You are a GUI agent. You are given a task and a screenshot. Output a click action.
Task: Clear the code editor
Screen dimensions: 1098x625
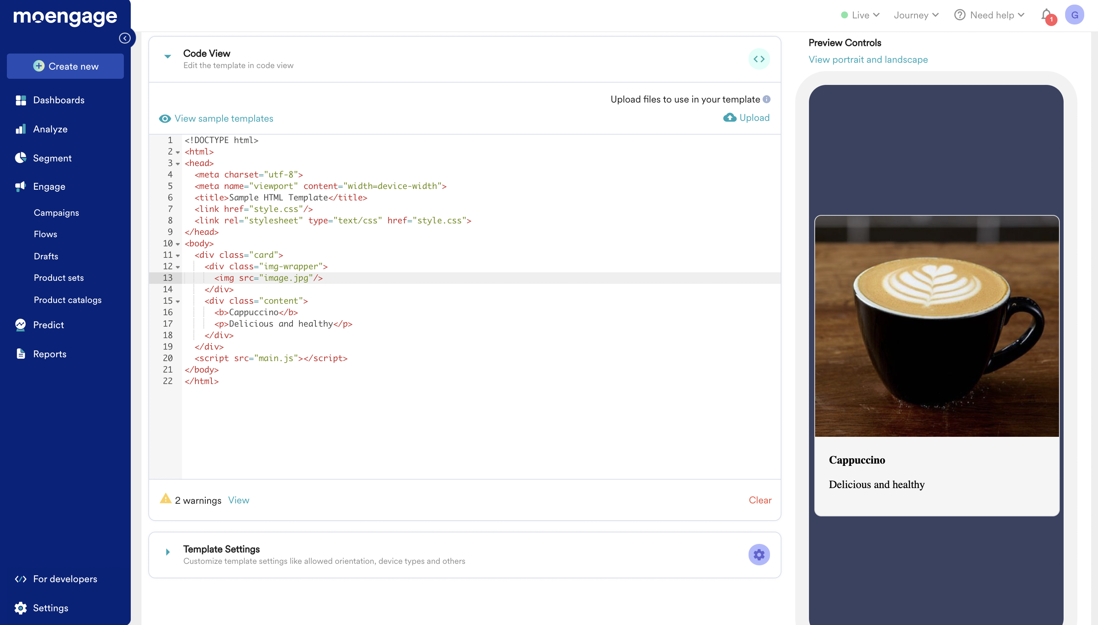[760, 500]
